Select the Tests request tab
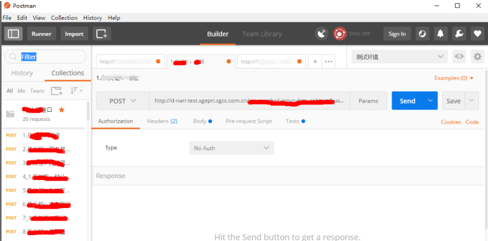Image resolution: width=488 pixels, height=241 pixels. (x=295, y=121)
